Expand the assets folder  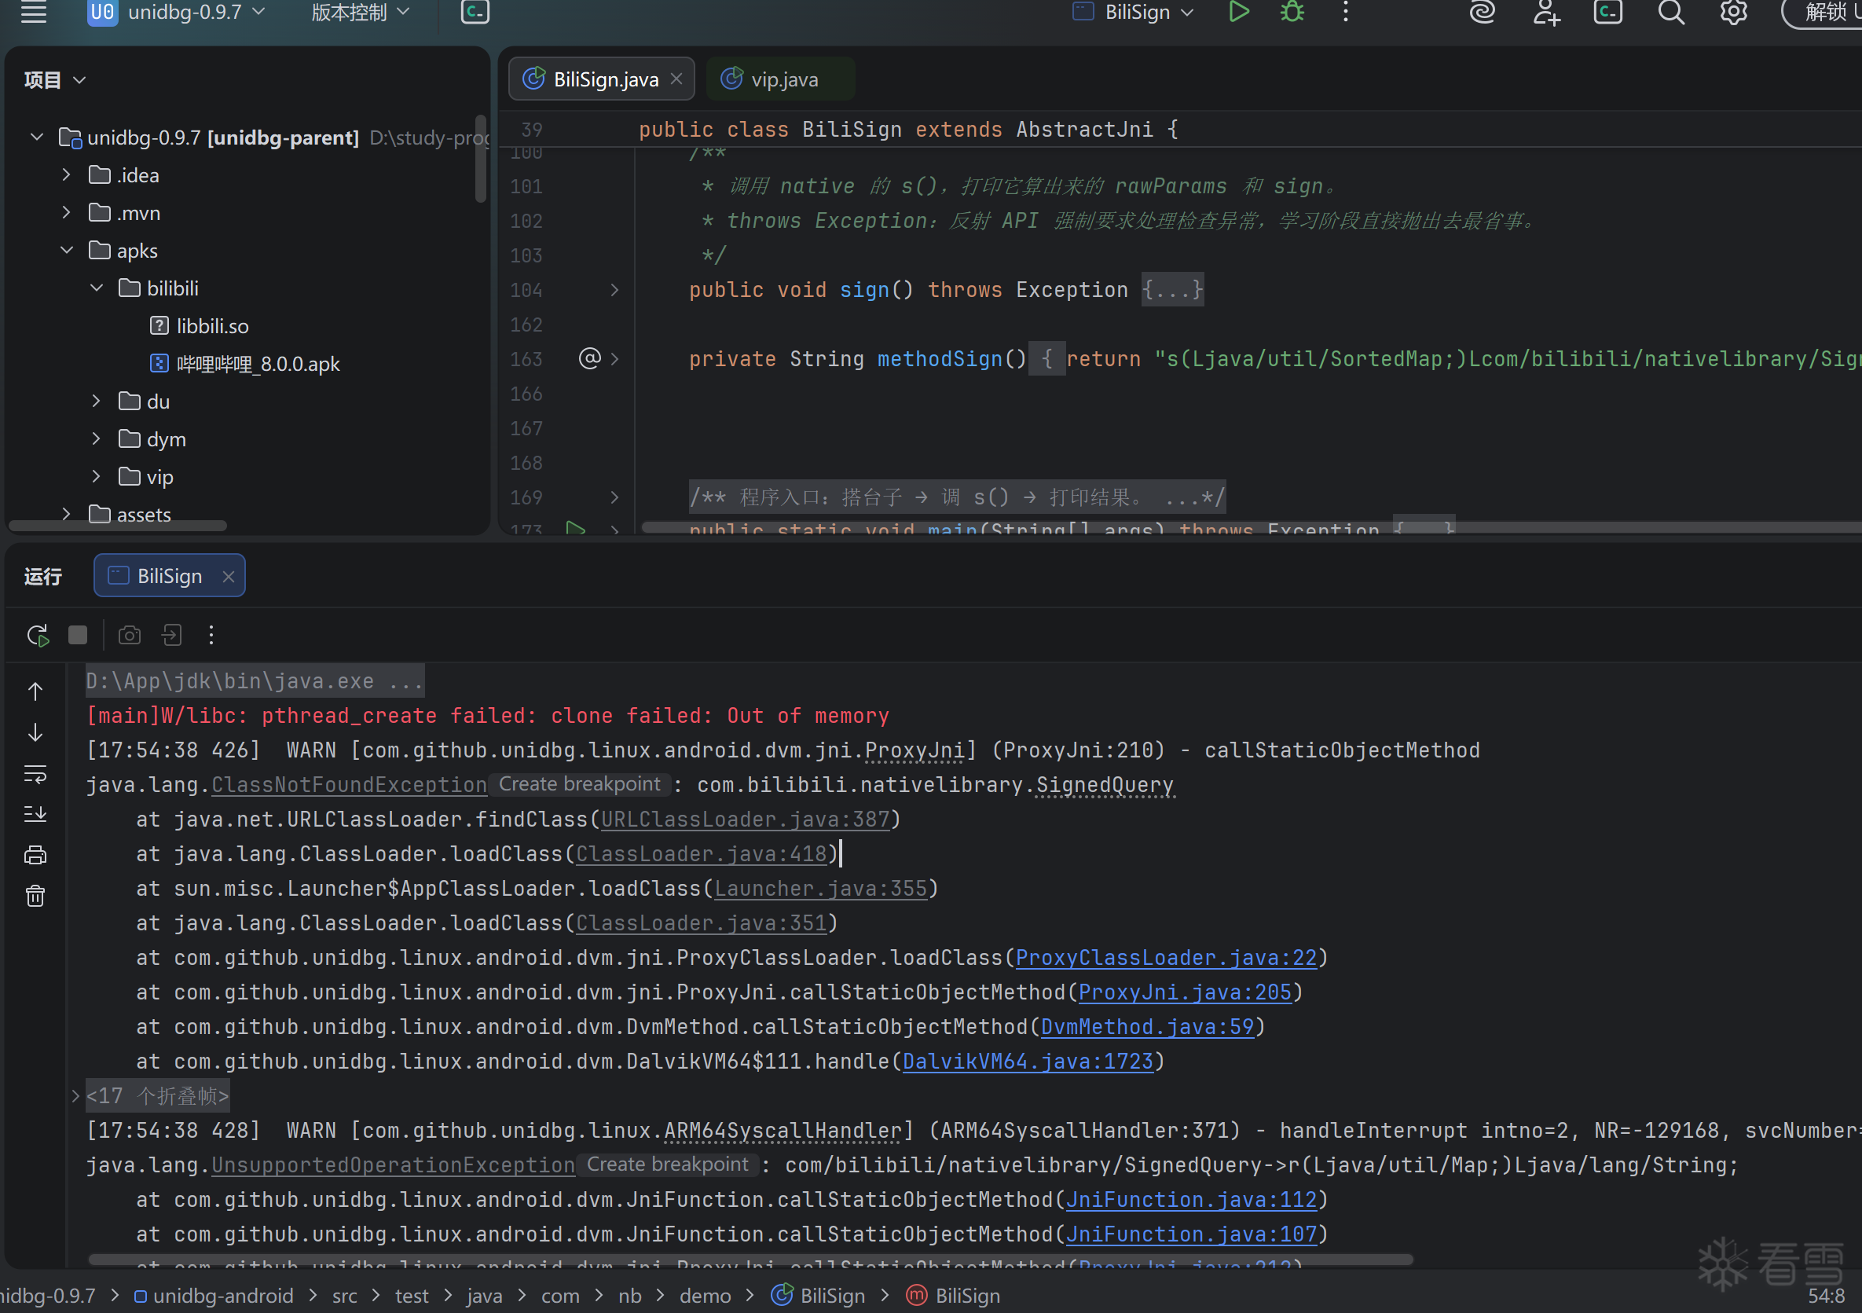click(x=67, y=513)
